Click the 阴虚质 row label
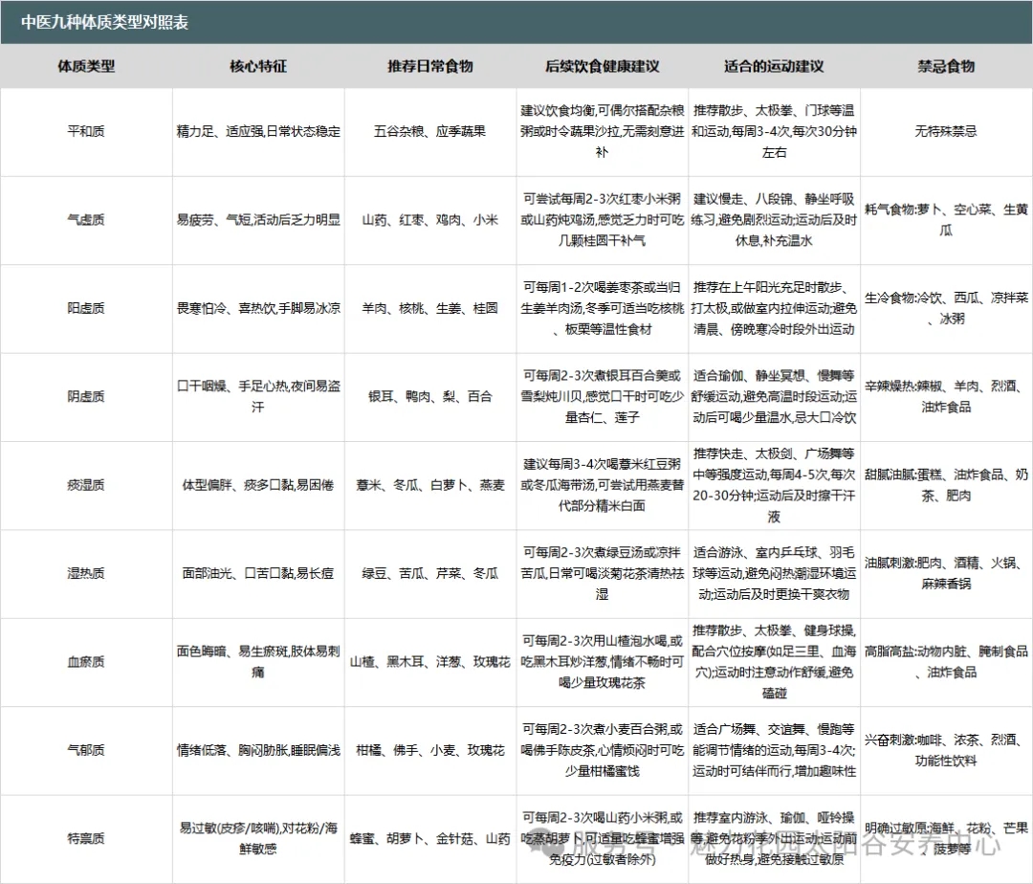1033x884 pixels. (x=86, y=396)
